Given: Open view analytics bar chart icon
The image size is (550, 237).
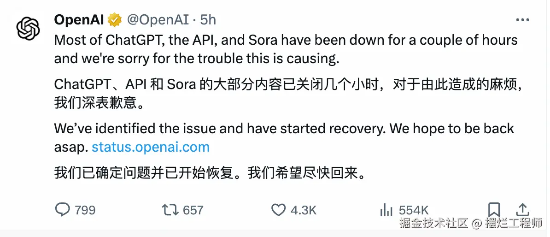Looking at the screenshot, I should (x=386, y=210).
